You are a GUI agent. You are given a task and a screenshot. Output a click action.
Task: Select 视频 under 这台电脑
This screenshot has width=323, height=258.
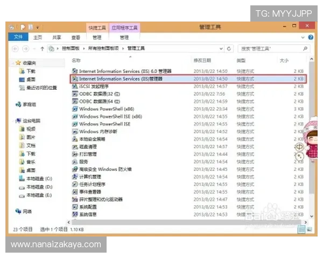27,129
